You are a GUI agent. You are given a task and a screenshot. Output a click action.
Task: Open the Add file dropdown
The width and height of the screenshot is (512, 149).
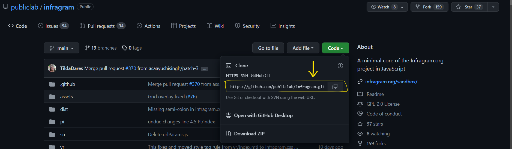click(x=303, y=48)
